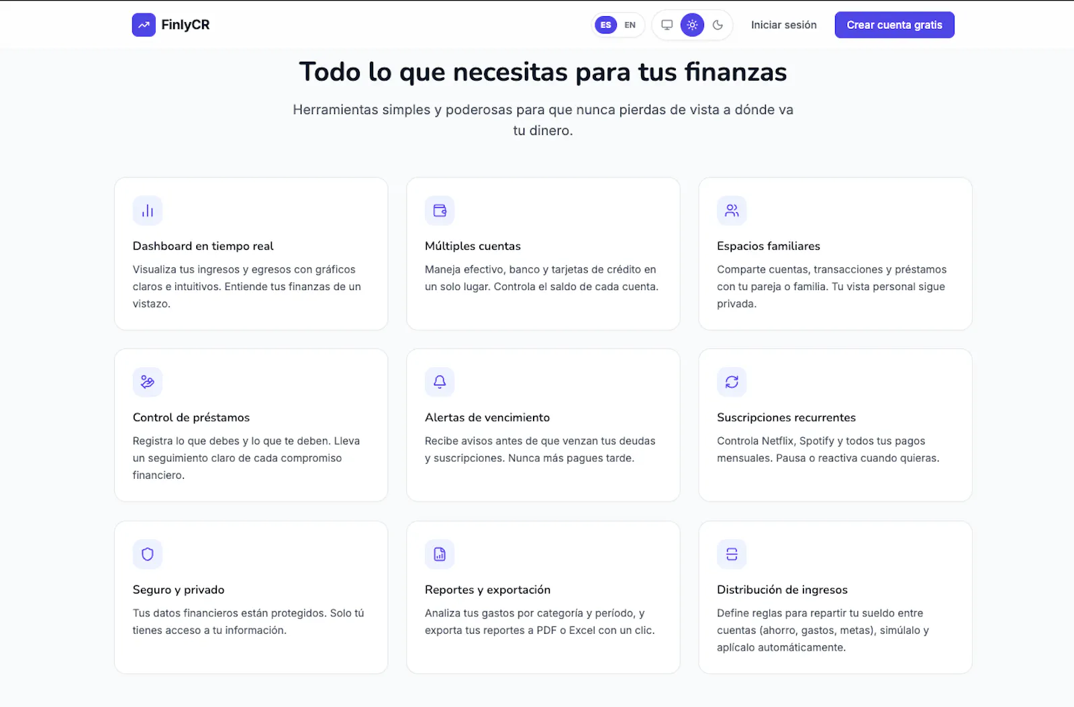Click refresh icon for Suscripciones recurrentes
Image resolution: width=1074 pixels, height=707 pixels.
tap(732, 382)
